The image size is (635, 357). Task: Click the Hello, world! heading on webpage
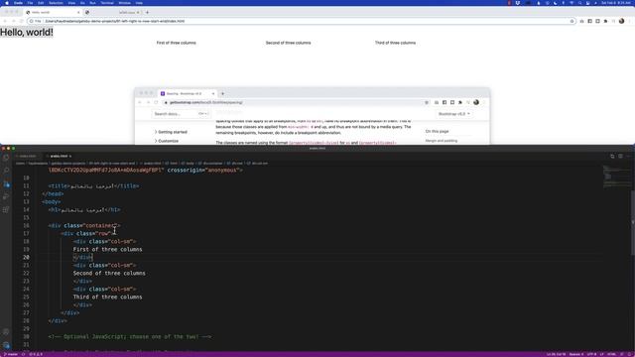pyautogui.click(x=27, y=33)
